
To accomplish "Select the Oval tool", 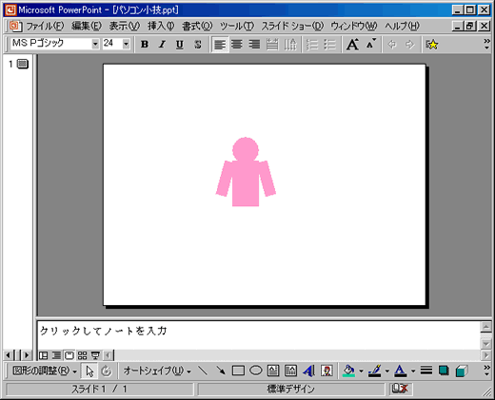I will 256,371.
